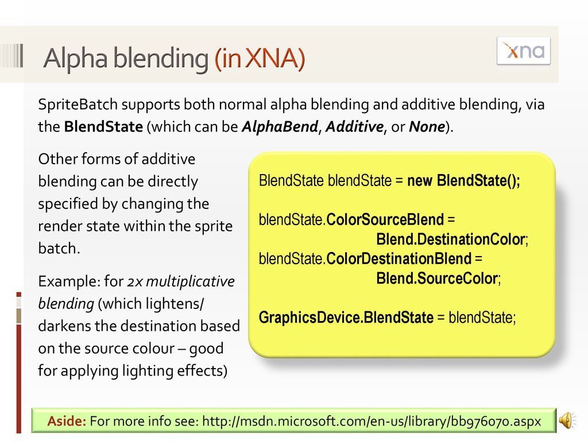Click 'Blend.DestinationColor' in the code box
The width and height of the screenshot is (588, 441).
[452, 239]
